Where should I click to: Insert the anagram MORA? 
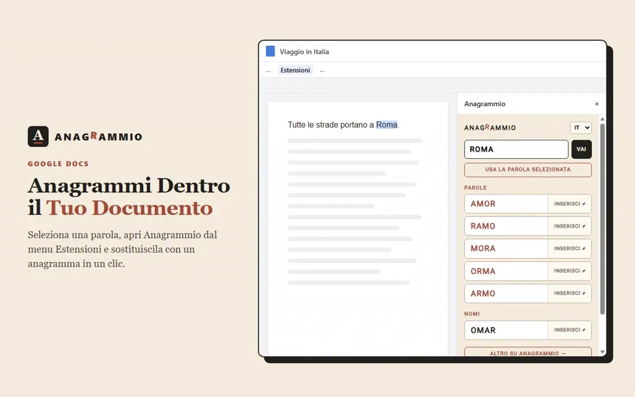pos(570,248)
